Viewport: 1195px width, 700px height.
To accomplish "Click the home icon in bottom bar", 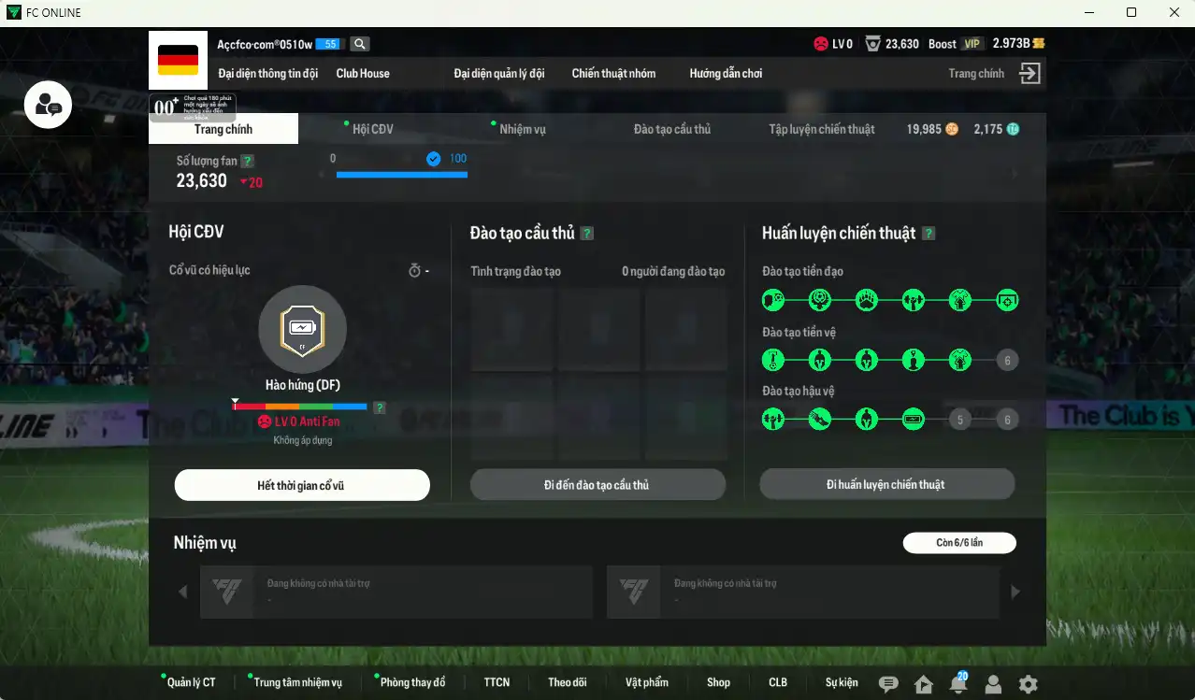I will coord(924,684).
